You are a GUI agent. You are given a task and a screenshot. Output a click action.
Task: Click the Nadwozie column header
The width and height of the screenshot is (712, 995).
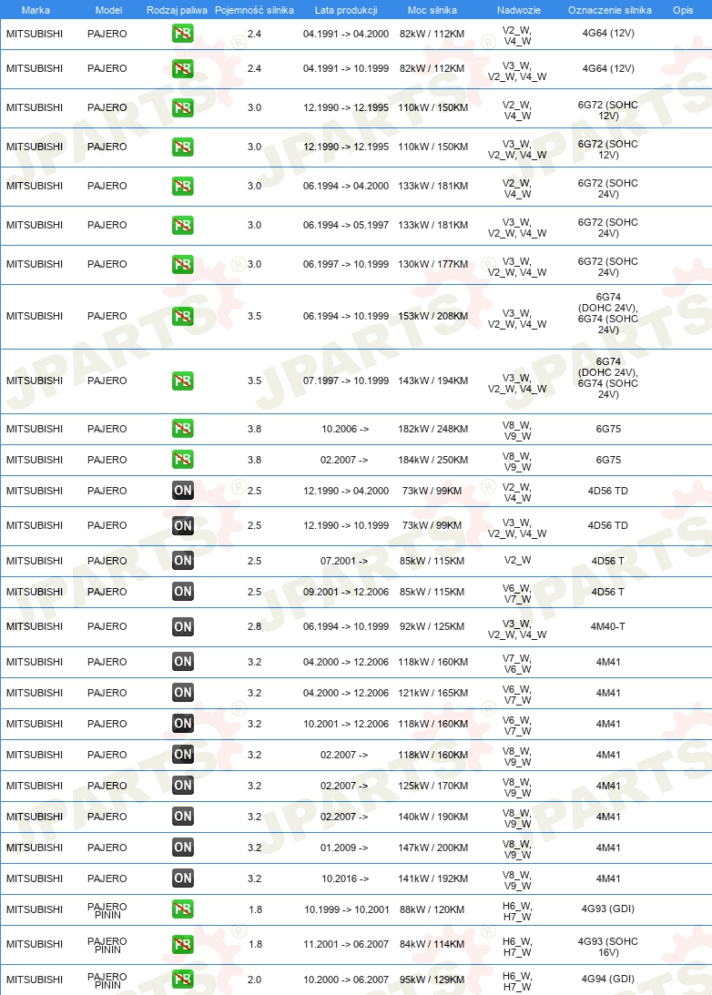[x=519, y=10]
